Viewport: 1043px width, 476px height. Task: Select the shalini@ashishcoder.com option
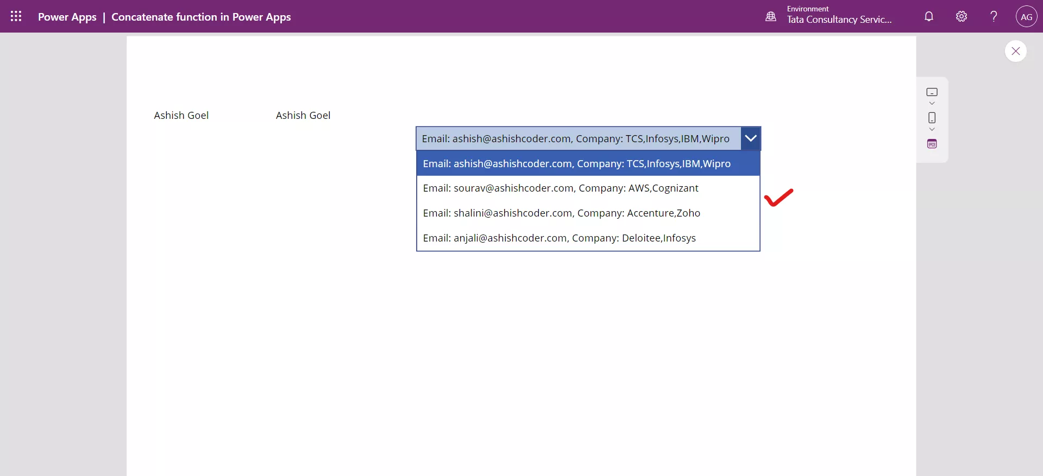coord(588,213)
